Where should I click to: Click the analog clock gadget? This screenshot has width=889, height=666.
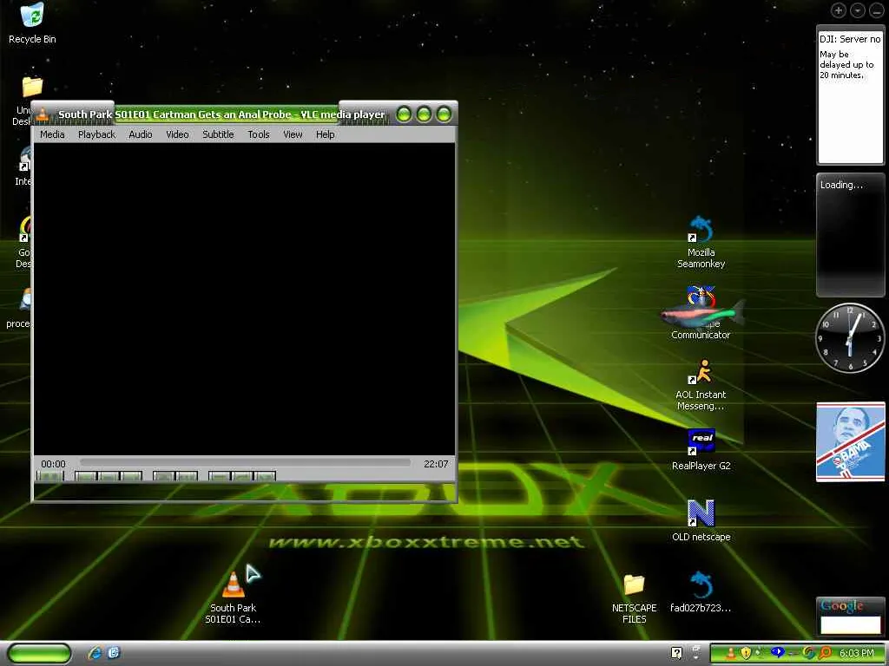pyautogui.click(x=849, y=338)
